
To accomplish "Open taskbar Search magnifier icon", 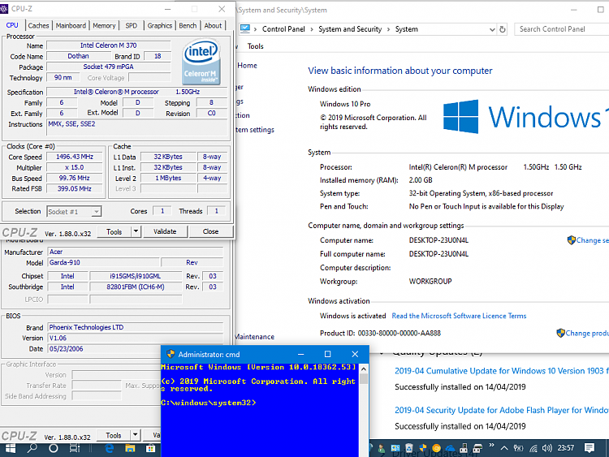I will (32, 448).
